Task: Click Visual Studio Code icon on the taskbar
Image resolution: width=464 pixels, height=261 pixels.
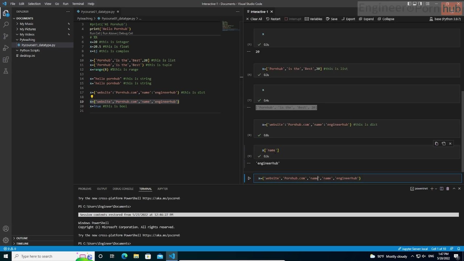Action: 171,256
